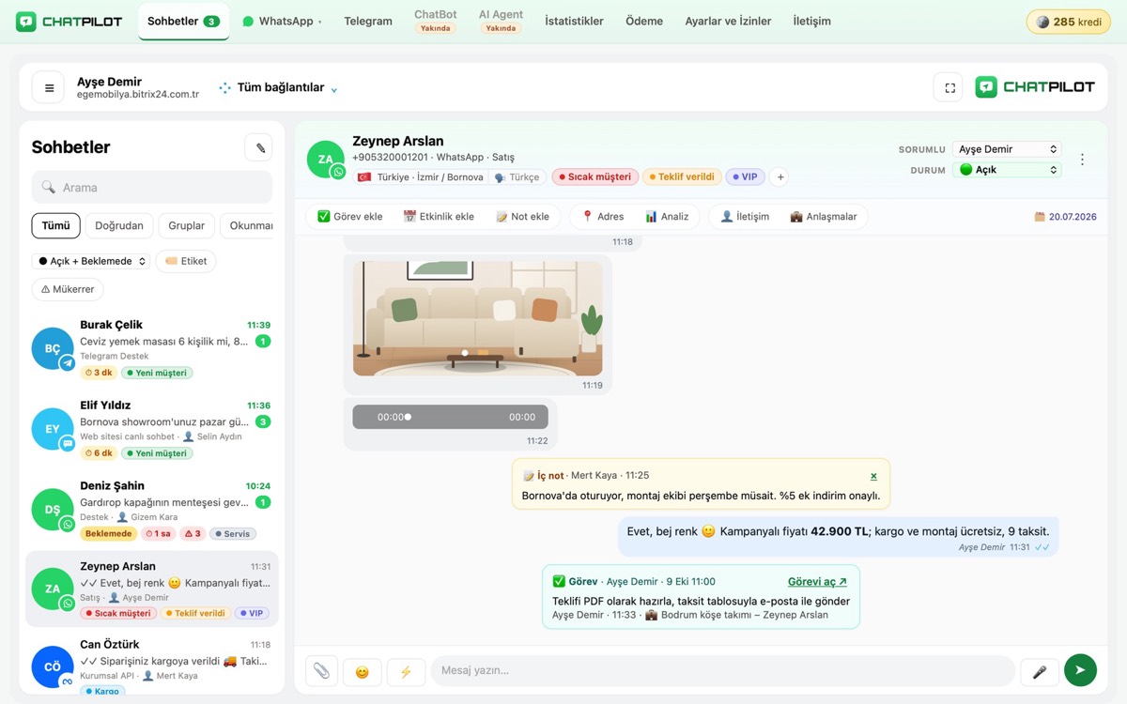1127x704 pixels.
Task: Click the paperclip attachment icon
Action: 322,671
